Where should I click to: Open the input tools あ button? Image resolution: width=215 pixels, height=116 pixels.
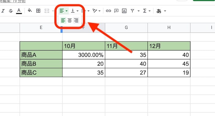coord(159,11)
